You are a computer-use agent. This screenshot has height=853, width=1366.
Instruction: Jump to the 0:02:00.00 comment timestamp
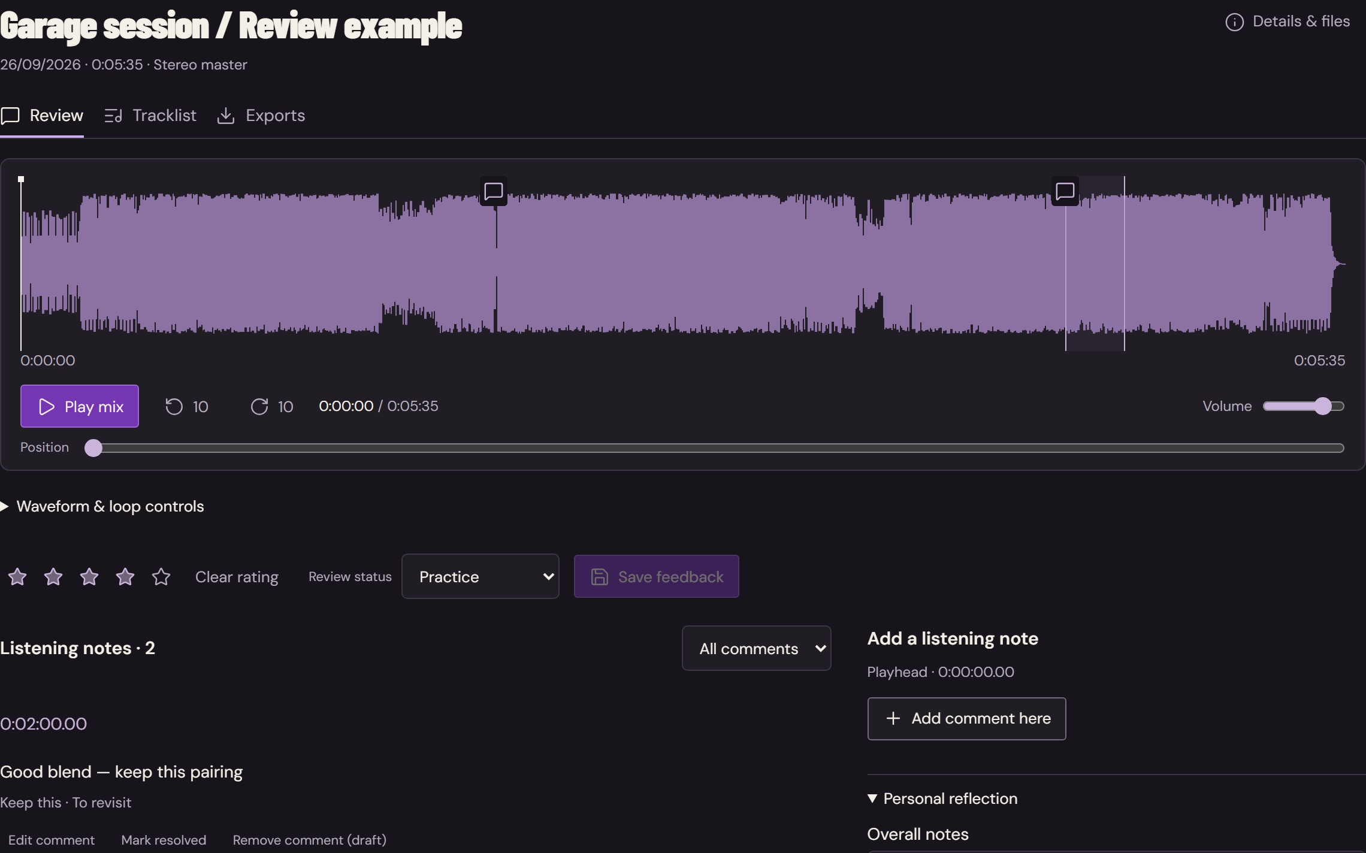pyautogui.click(x=43, y=724)
